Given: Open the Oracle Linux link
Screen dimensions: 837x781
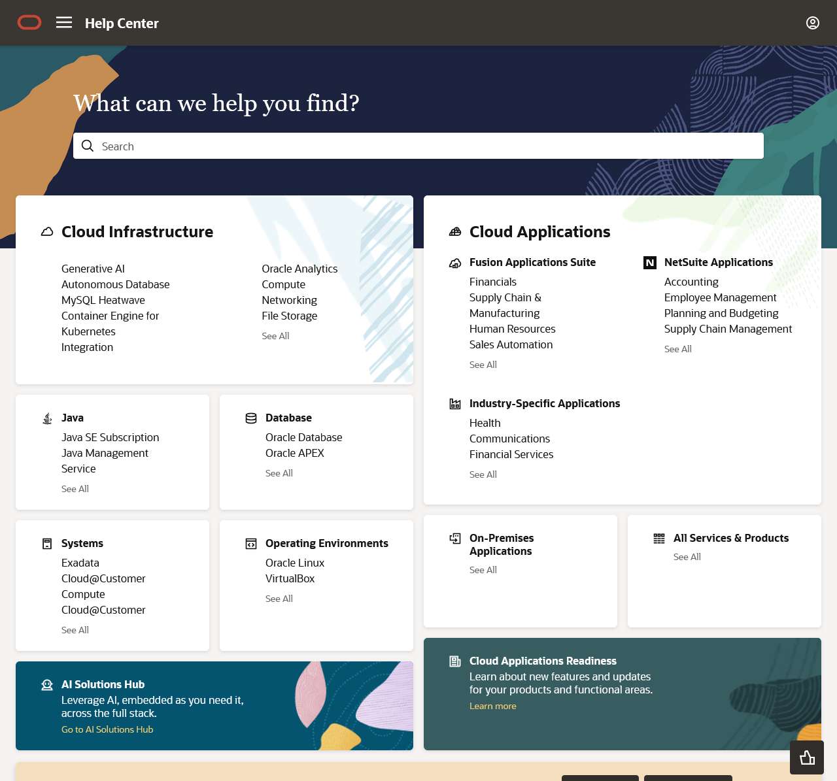Looking at the screenshot, I should click(x=295, y=563).
